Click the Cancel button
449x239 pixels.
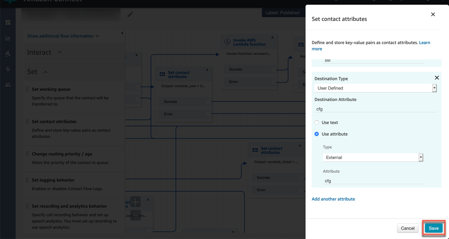tap(408, 228)
